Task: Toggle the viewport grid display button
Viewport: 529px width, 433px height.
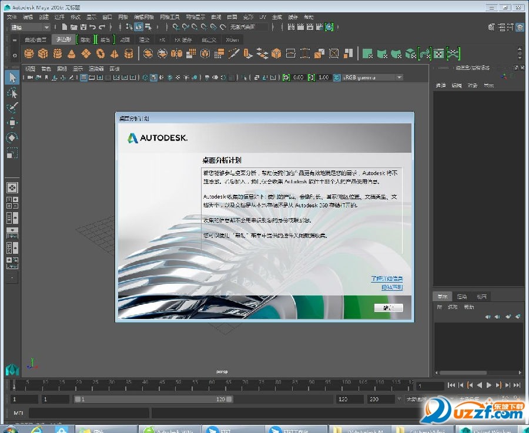Action: [x=84, y=78]
